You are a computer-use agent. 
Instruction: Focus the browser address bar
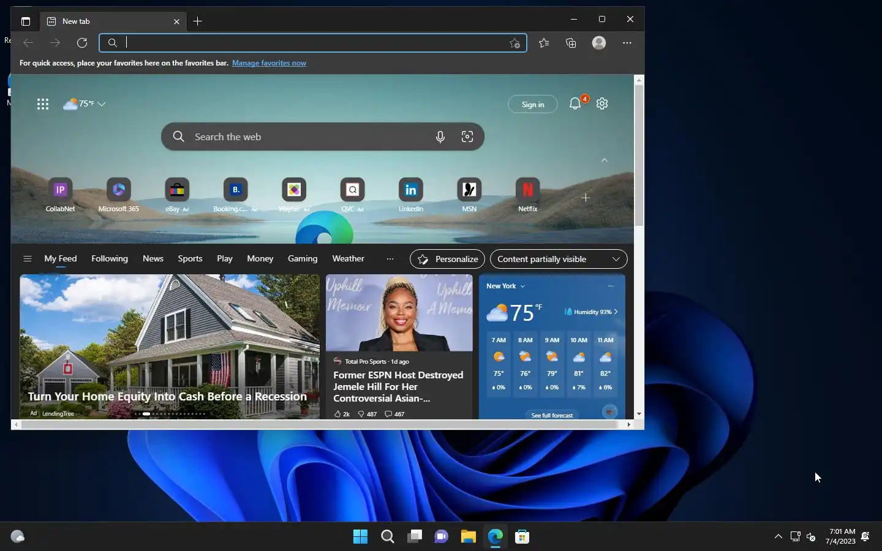tap(312, 43)
